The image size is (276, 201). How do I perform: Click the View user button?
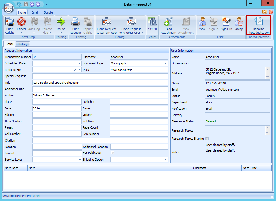point(202,22)
